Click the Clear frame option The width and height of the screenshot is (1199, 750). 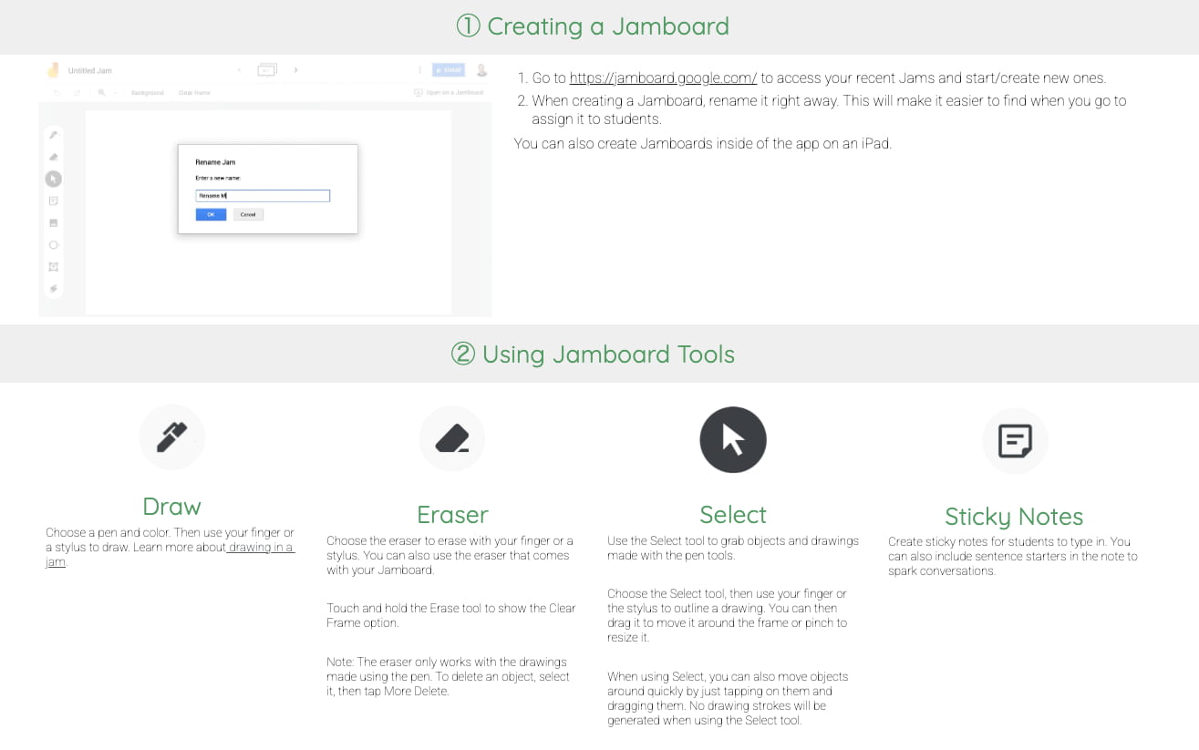[194, 92]
